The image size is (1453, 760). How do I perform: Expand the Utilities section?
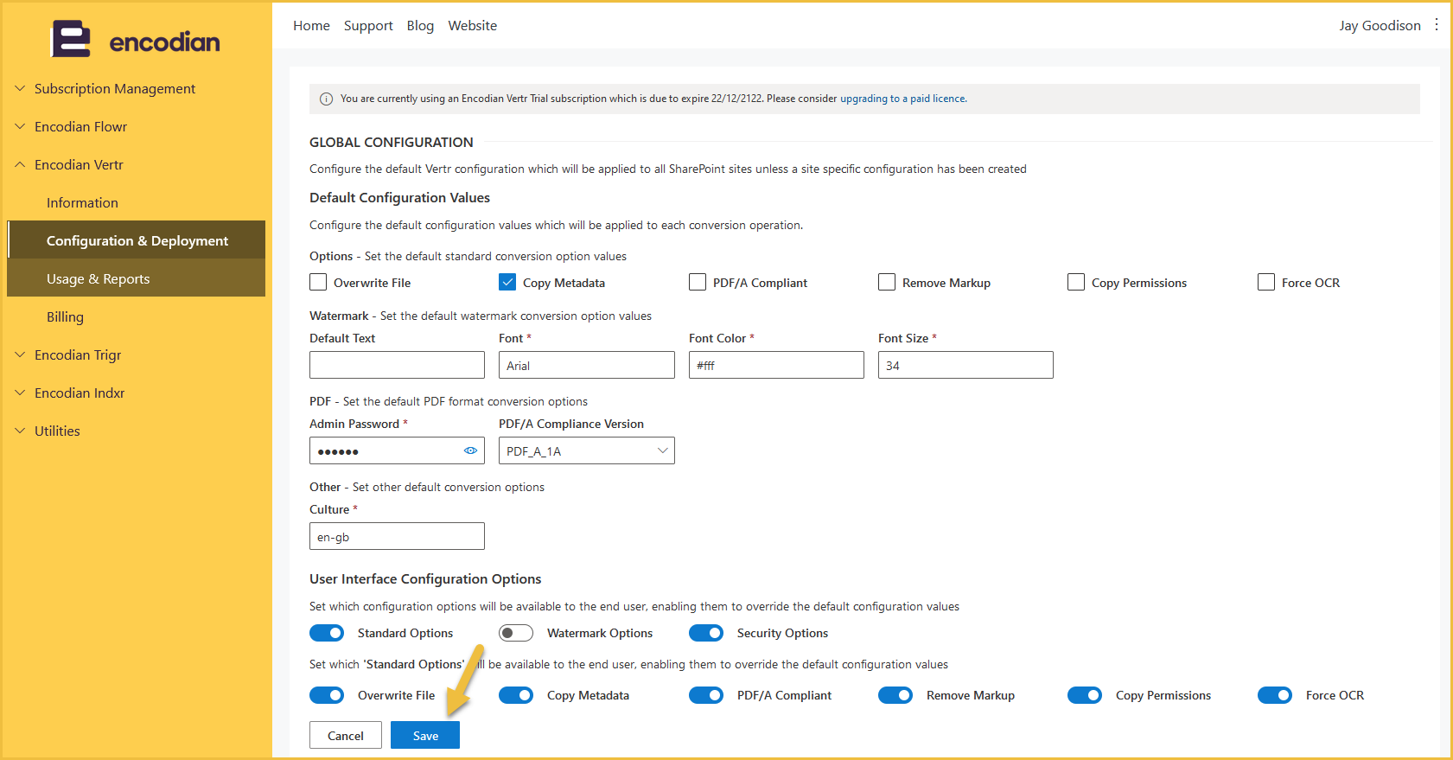[137, 431]
